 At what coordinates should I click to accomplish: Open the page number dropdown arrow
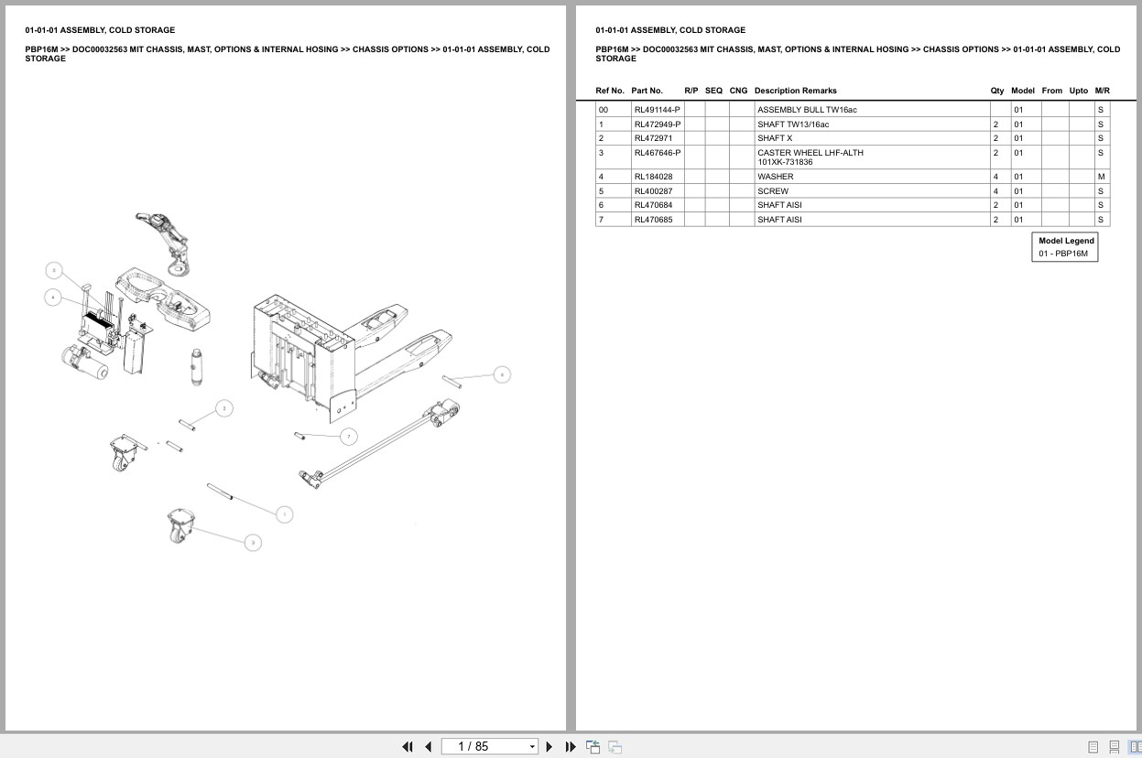coord(532,747)
